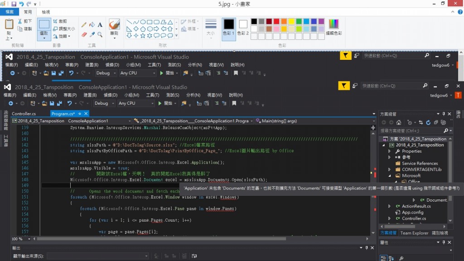Open the 工具(T) Tools menu in front Visual Studio
Viewport: 464px width, 261px height.
pos(152,95)
